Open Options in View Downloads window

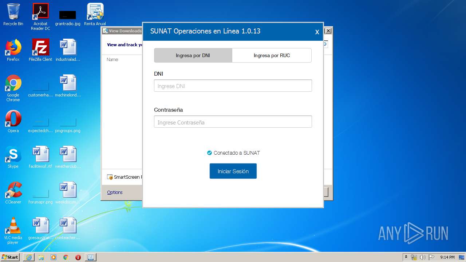tap(115, 192)
